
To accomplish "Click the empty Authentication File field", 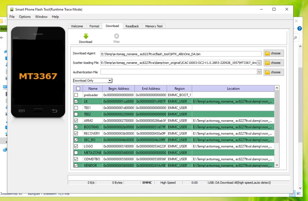I will click(179, 72).
